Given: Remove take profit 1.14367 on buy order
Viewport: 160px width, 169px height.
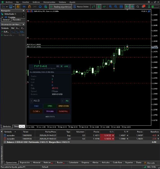Looking at the screenshot, I should pos(127,135).
